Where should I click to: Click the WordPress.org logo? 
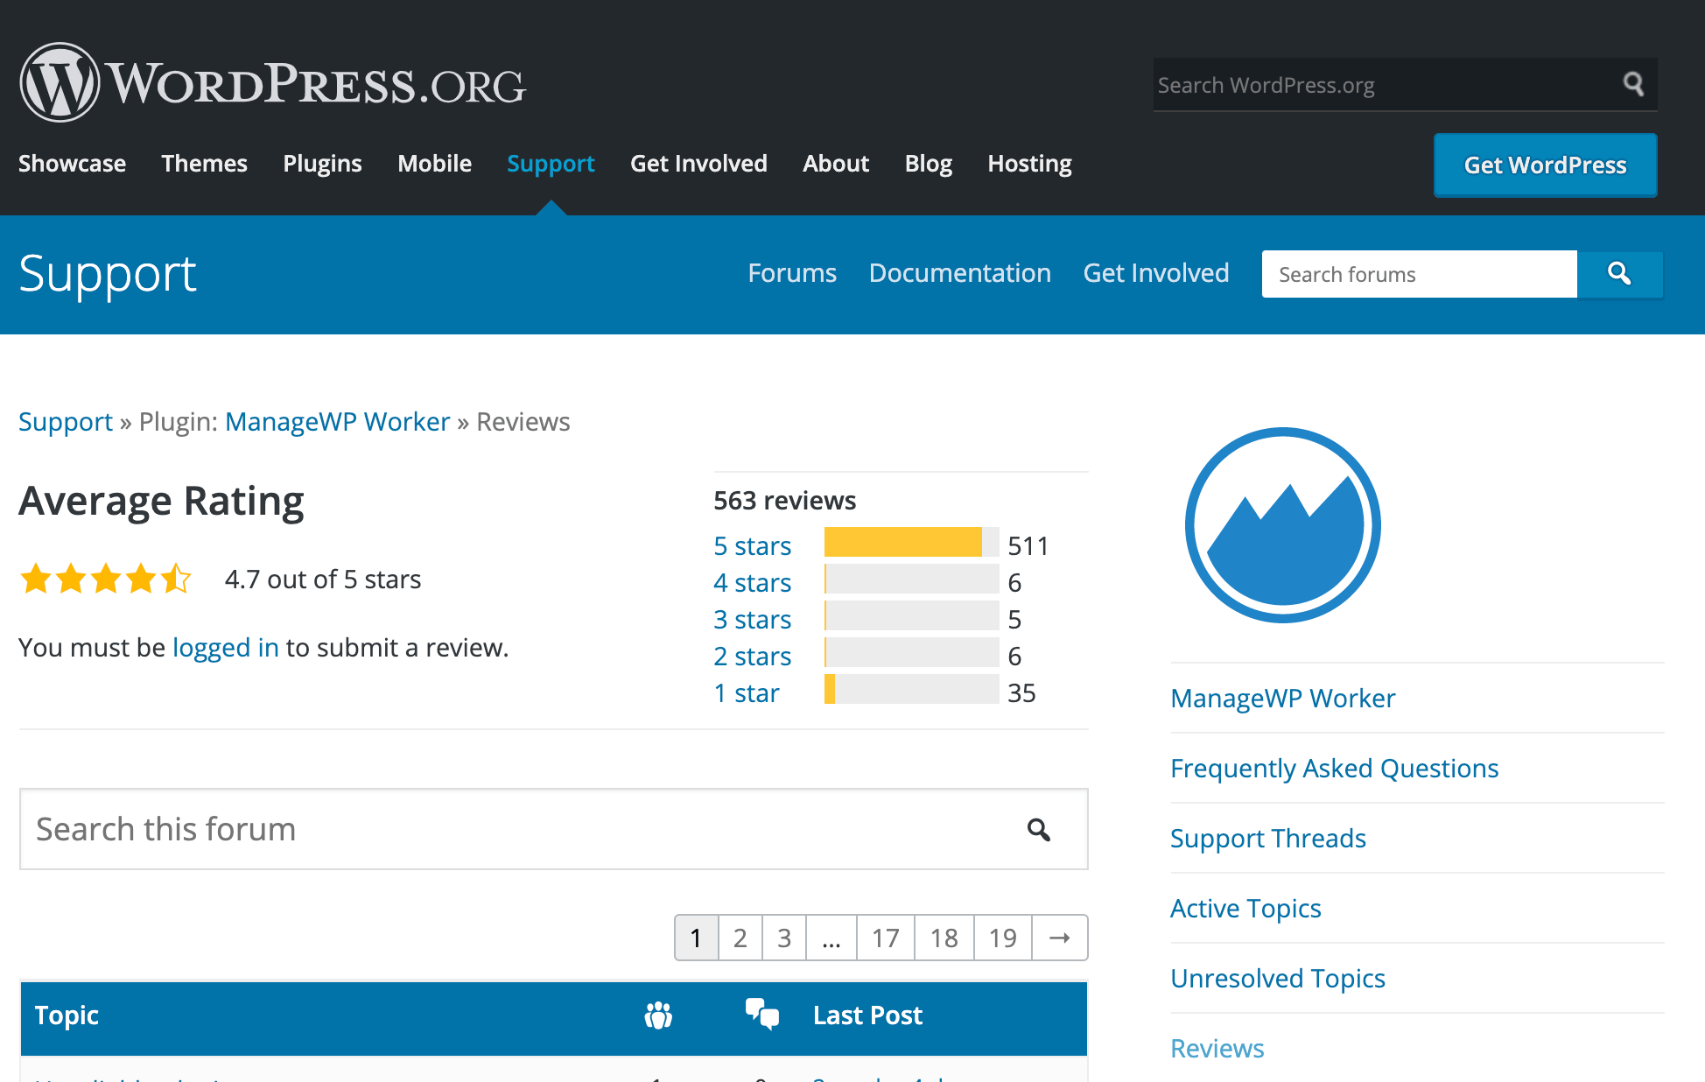272,83
